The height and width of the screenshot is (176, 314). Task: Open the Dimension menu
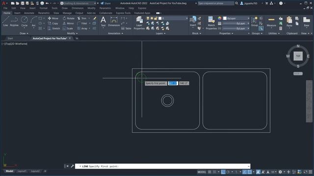tap(78, 8)
